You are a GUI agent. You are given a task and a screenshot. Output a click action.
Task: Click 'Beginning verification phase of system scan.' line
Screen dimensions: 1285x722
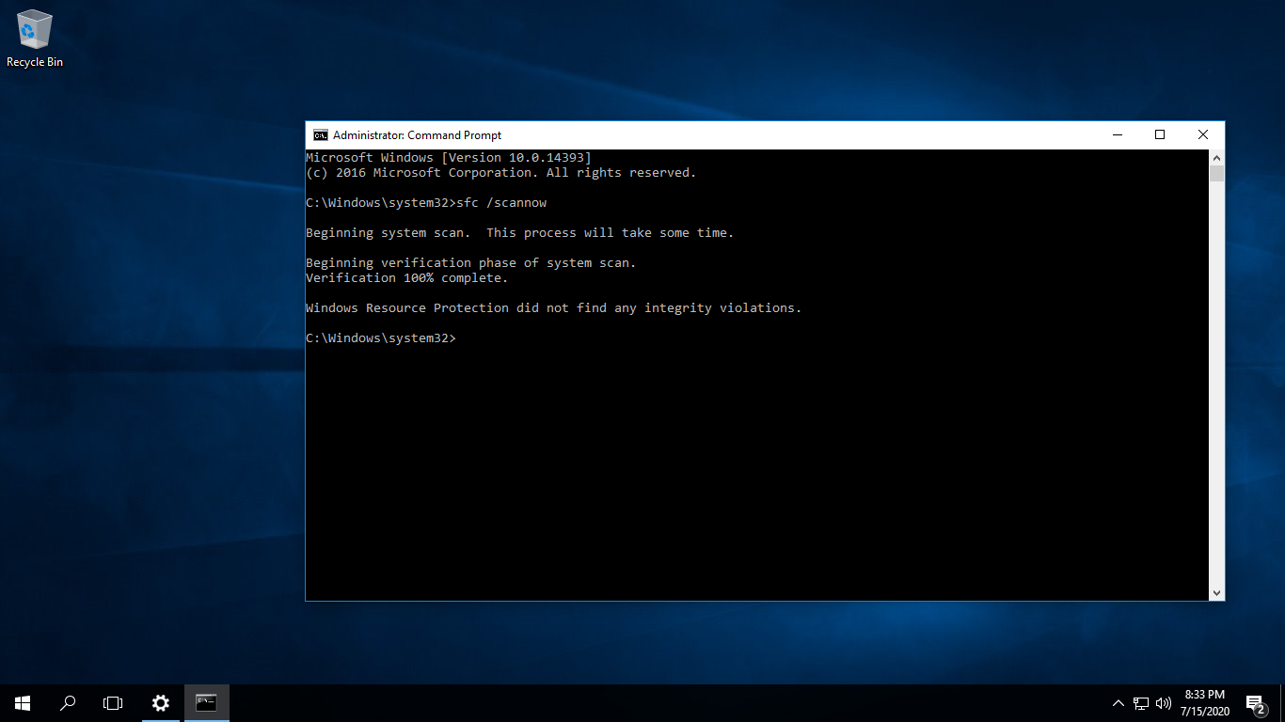(470, 263)
